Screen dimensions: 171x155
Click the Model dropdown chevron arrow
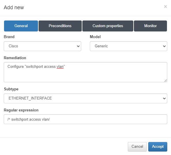[164, 46]
